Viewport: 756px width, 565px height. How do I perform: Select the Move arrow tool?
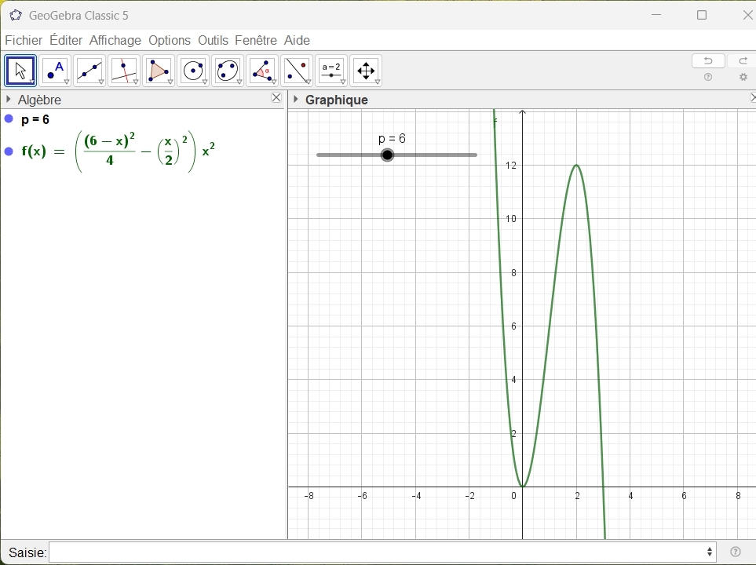pos(20,71)
